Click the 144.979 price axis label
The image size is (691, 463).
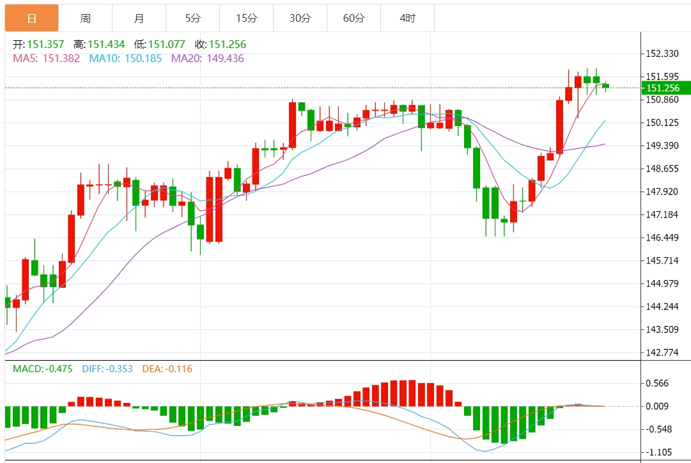click(662, 283)
